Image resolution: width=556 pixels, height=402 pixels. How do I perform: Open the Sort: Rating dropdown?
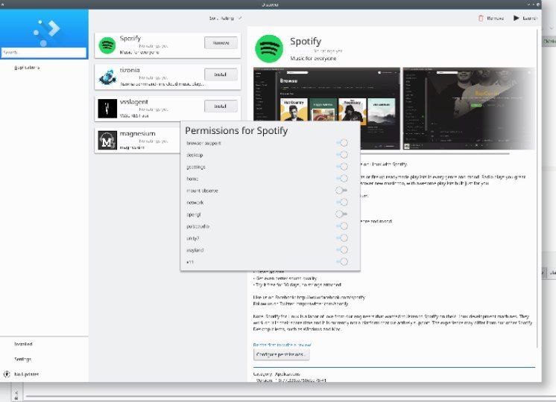point(225,18)
